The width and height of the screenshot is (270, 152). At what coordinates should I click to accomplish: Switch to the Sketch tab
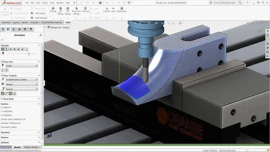click(25, 22)
